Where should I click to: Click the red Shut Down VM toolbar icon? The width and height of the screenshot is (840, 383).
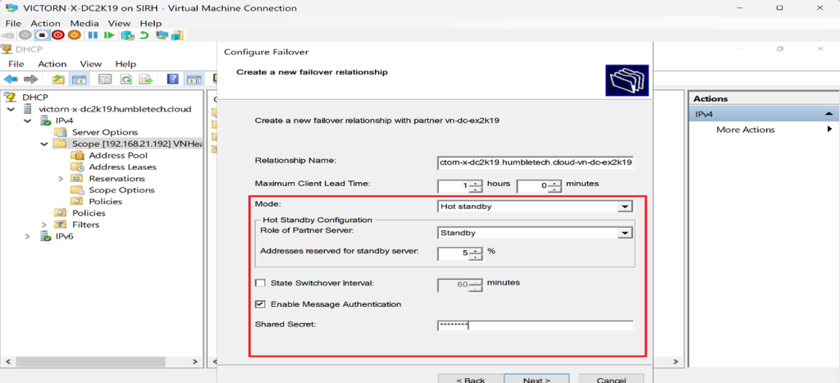[x=58, y=35]
